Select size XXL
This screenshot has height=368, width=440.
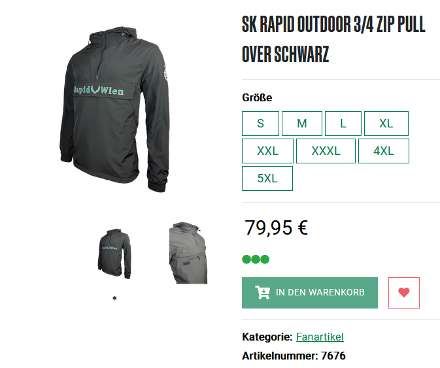pos(267,151)
